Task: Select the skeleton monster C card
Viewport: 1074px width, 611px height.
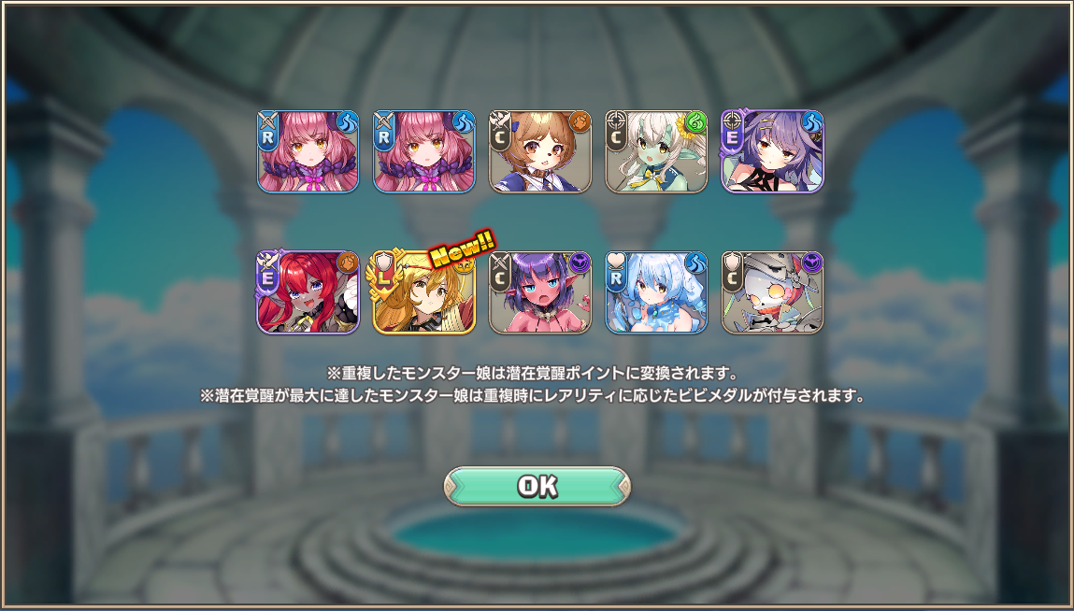Action: coord(773,292)
